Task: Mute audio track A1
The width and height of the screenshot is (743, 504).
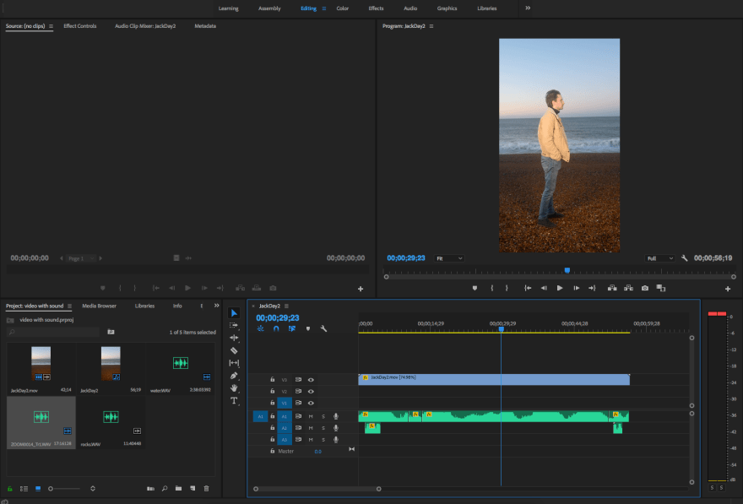Action: point(311,416)
